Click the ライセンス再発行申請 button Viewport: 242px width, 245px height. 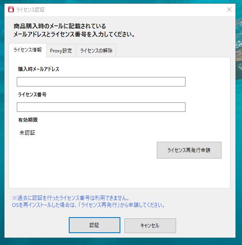pyautogui.click(x=189, y=150)
